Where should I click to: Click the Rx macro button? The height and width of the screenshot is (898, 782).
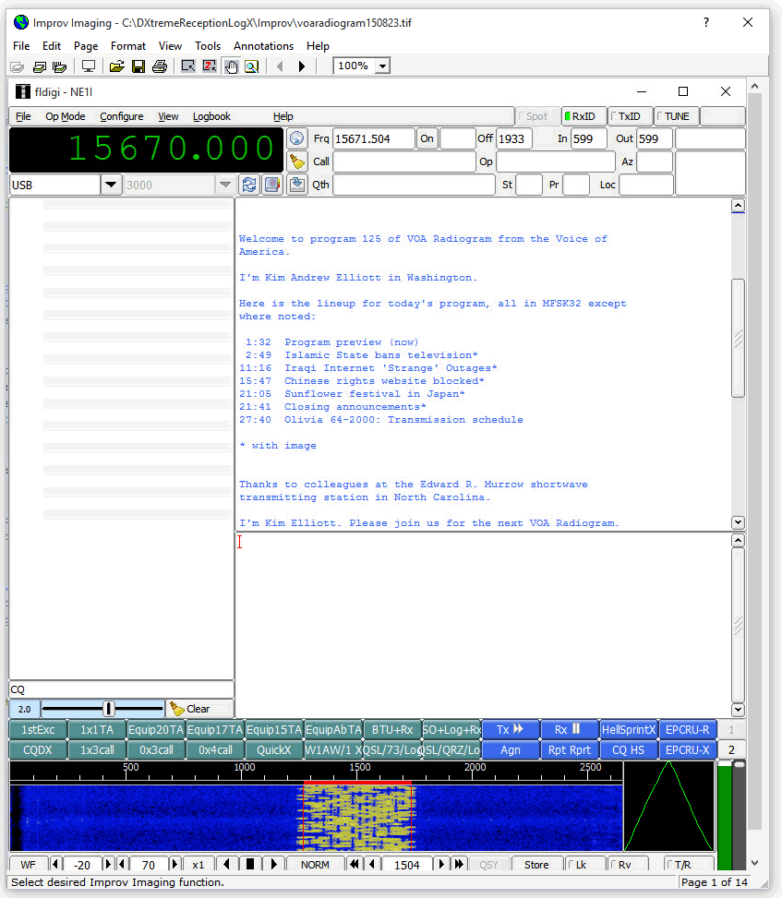tap(569, 729)
